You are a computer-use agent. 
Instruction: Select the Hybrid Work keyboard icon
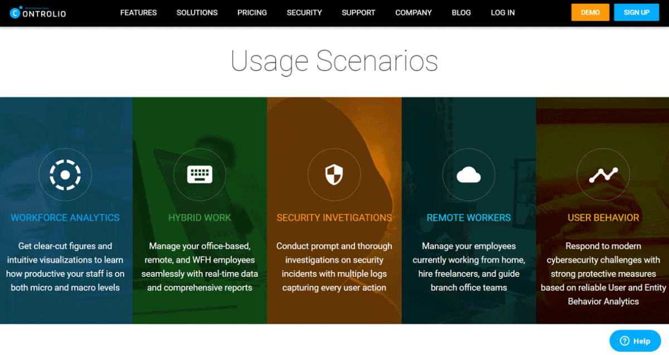[x=200, y=174]
